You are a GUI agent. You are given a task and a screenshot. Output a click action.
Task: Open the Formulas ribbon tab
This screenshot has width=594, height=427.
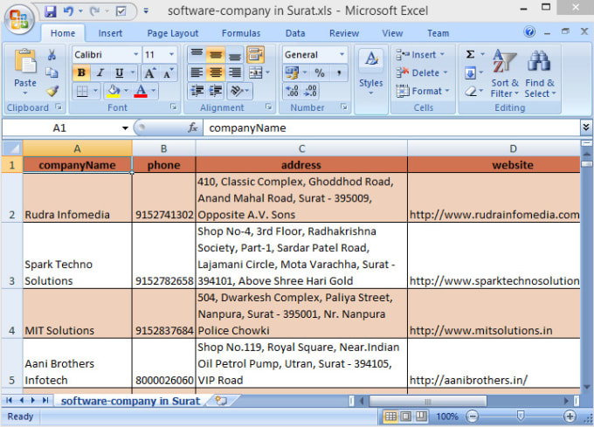pos(241,33)
